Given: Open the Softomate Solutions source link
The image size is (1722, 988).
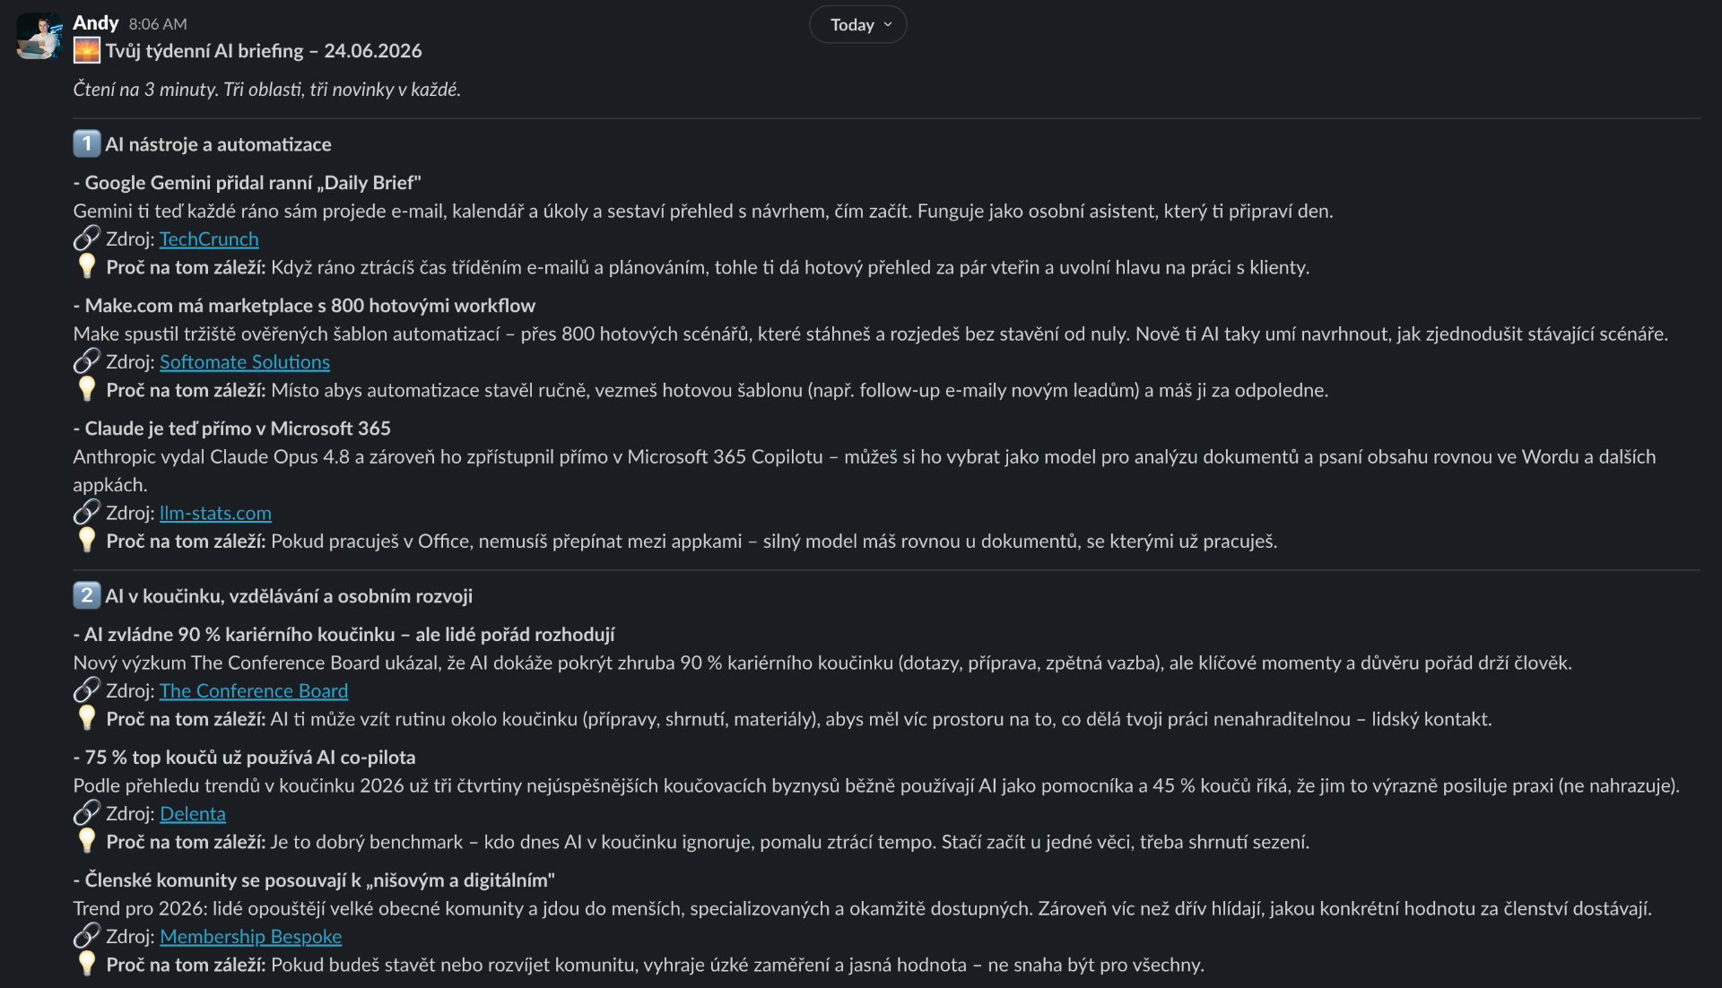Looking at the screenshot, I should pyautogui.click(x=245, y=362).
